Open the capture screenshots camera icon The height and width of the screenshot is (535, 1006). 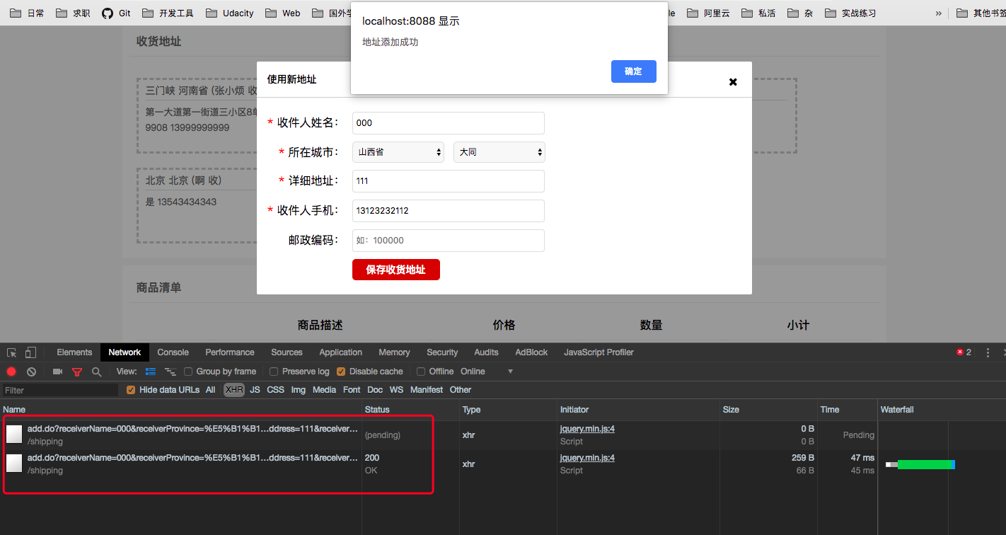click(x=57, y=371)
